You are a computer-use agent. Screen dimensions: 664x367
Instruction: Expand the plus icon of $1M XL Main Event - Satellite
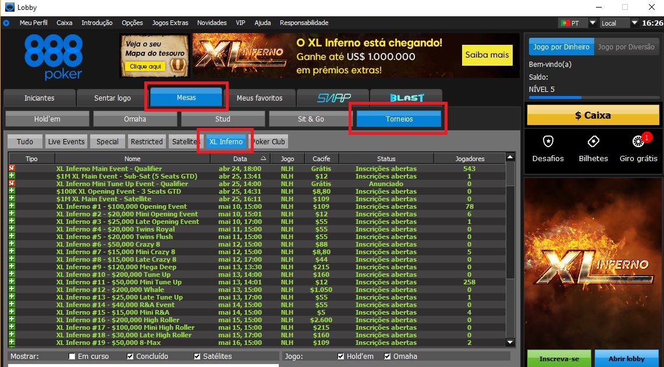[x=12, y=199]
